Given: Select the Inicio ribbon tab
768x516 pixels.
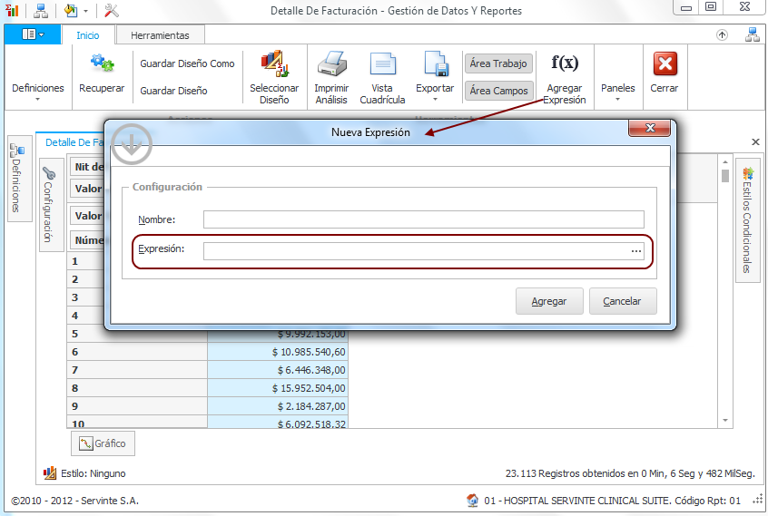Looking at the screenshot, I should coord(88,35).
